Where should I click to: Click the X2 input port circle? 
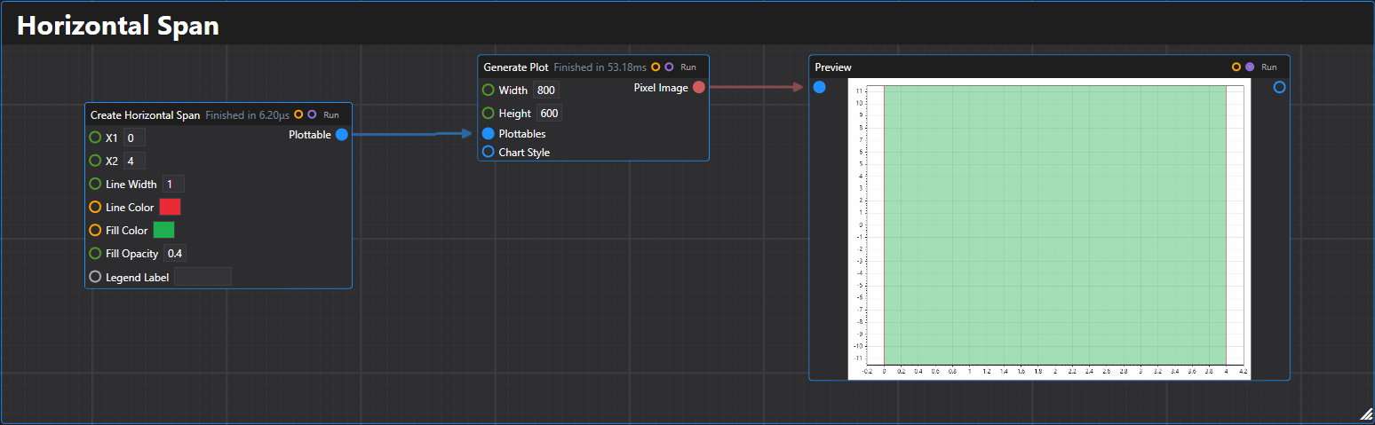coord(95,161)
